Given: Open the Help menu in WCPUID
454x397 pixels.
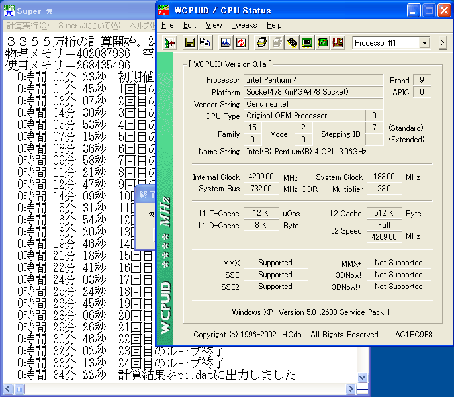Looking at the screenshot, I should click(274, 25).
